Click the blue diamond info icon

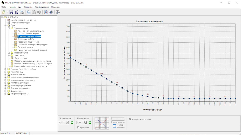[51, 12]
